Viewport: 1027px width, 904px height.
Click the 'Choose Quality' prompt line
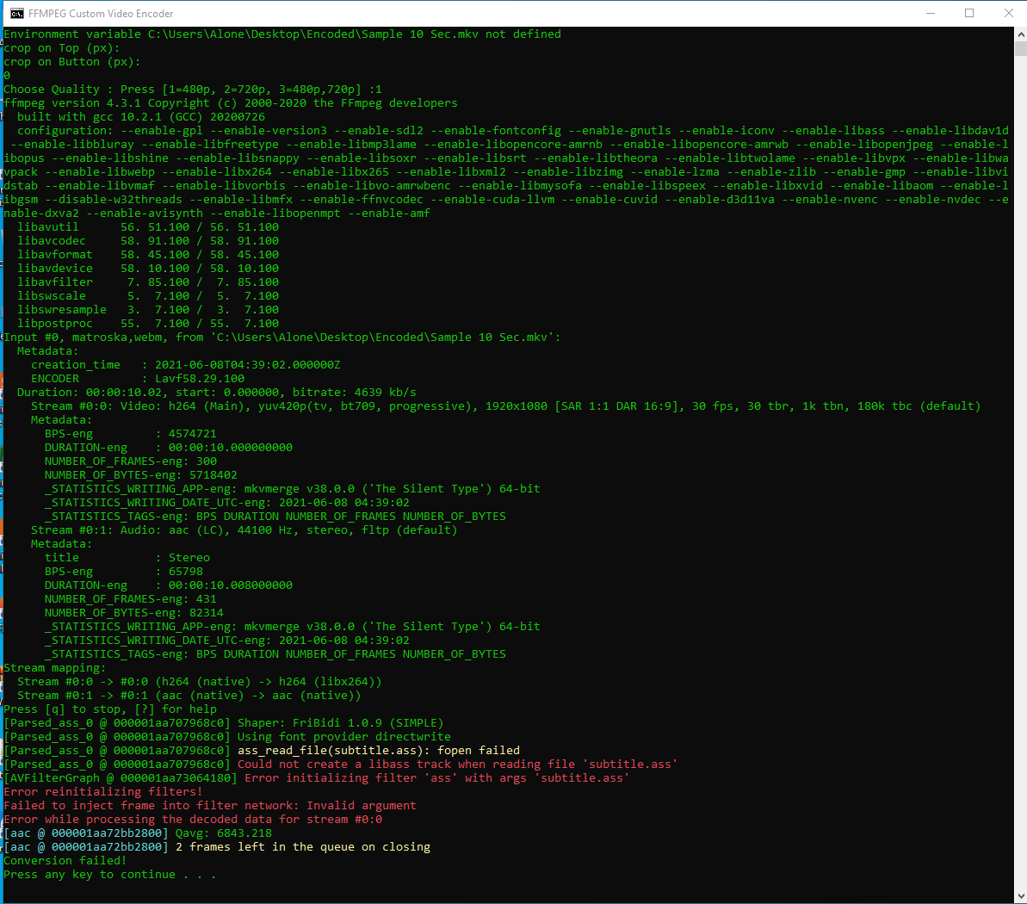pyautogui.click(x=193, y=89)
